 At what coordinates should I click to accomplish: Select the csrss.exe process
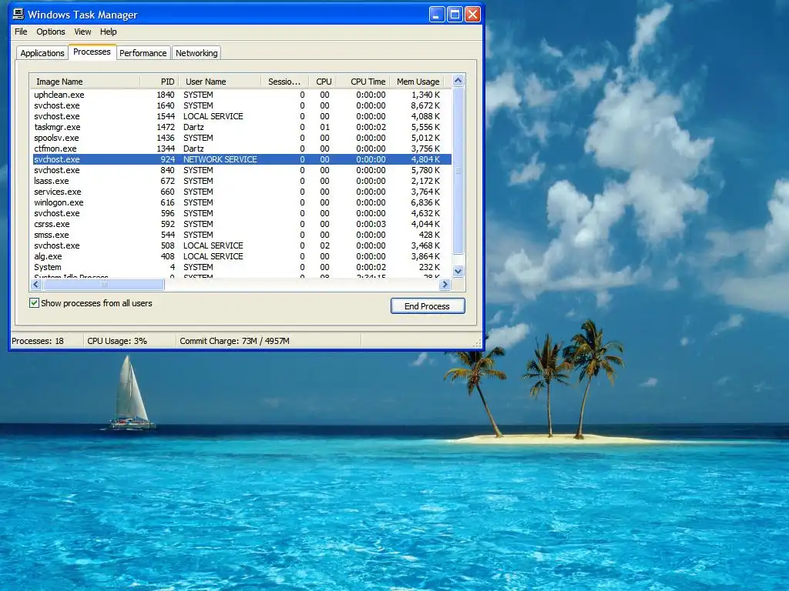[x=240, y=224]
